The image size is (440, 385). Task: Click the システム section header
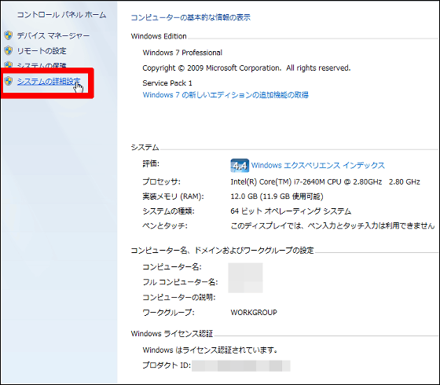(x=145, y=148)
